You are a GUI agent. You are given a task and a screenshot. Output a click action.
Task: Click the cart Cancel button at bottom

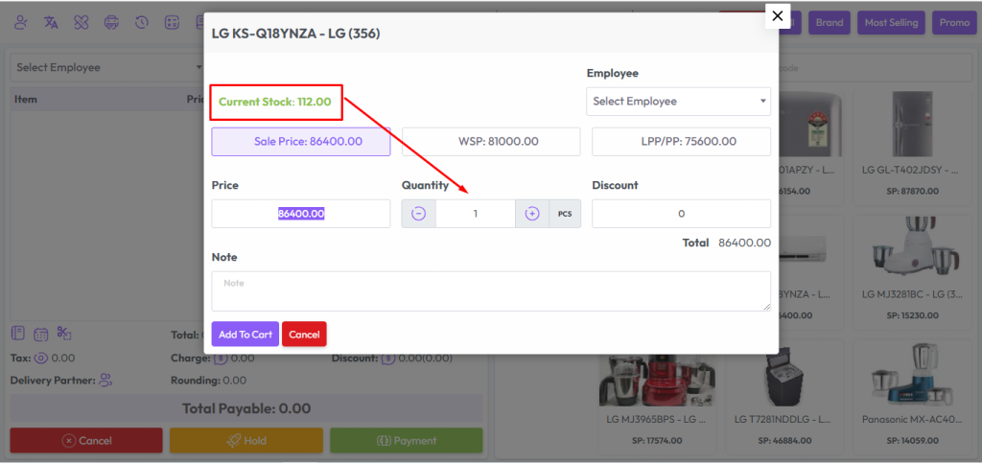(x=86, y=441)
